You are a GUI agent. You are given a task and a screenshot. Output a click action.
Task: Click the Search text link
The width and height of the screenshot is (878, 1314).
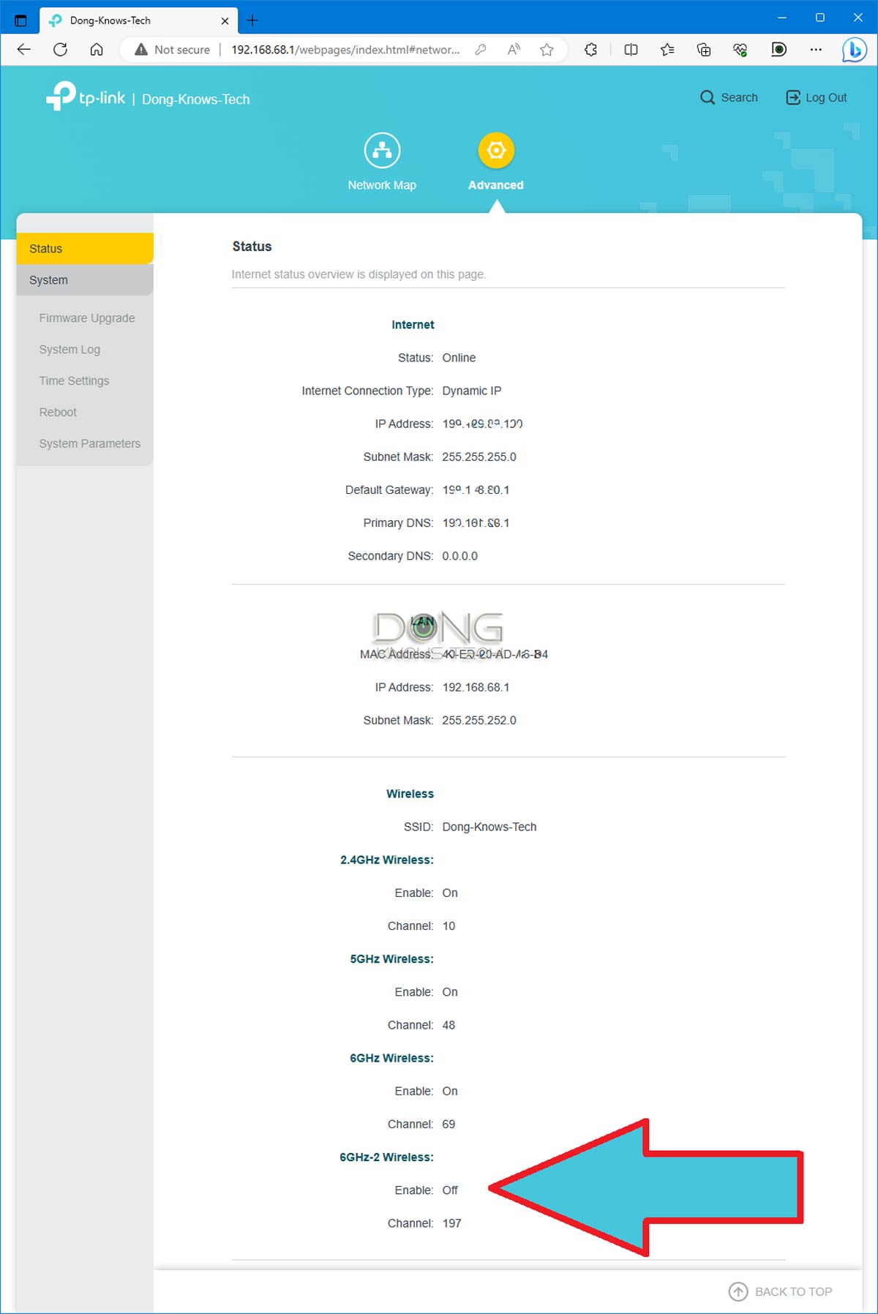(739, 97)
